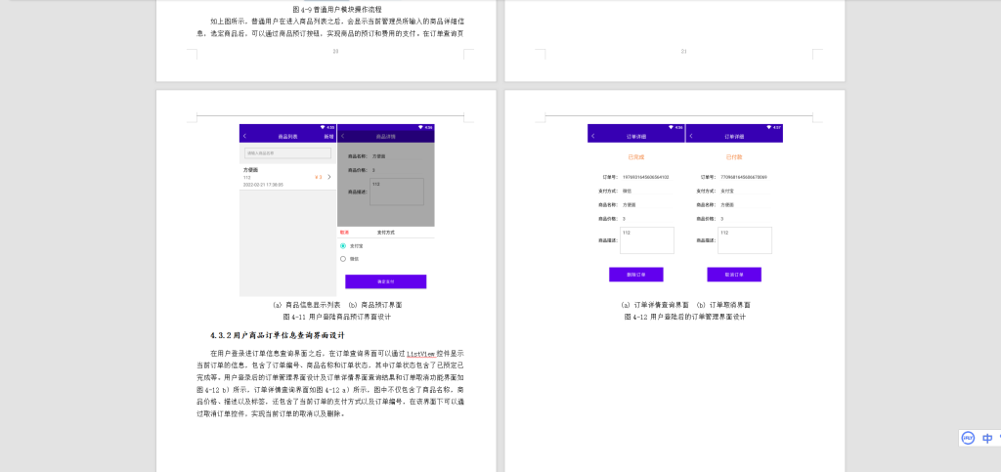
Task: Click back arrow in 商品列表 header
Action: click(x=244, y=137)
